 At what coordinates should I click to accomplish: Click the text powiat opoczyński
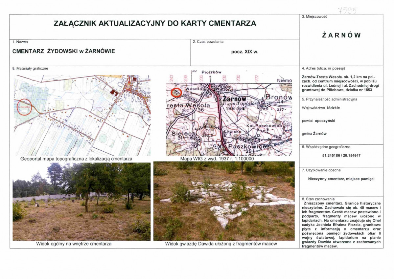pyautogui.click(x=319, y=121)
